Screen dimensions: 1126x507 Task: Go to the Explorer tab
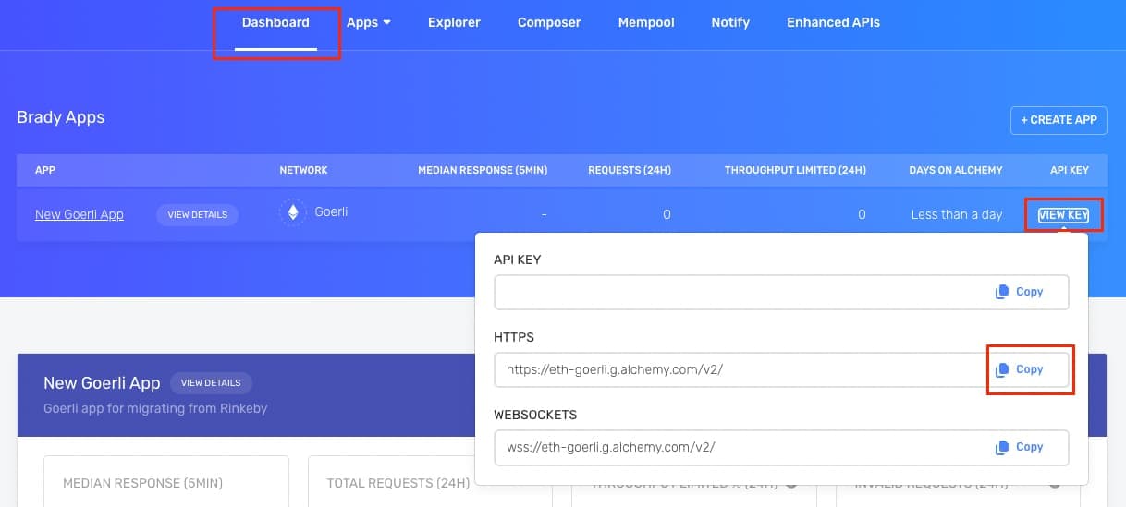coord(454,22)
